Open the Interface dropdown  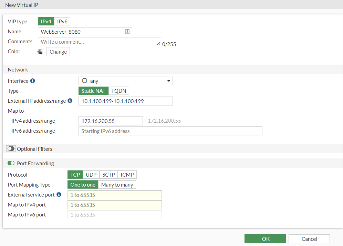point(168,81)
